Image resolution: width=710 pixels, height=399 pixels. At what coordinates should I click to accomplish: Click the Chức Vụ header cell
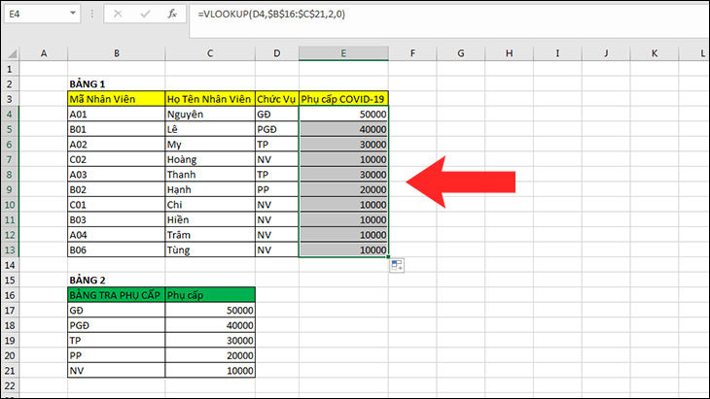276,99
